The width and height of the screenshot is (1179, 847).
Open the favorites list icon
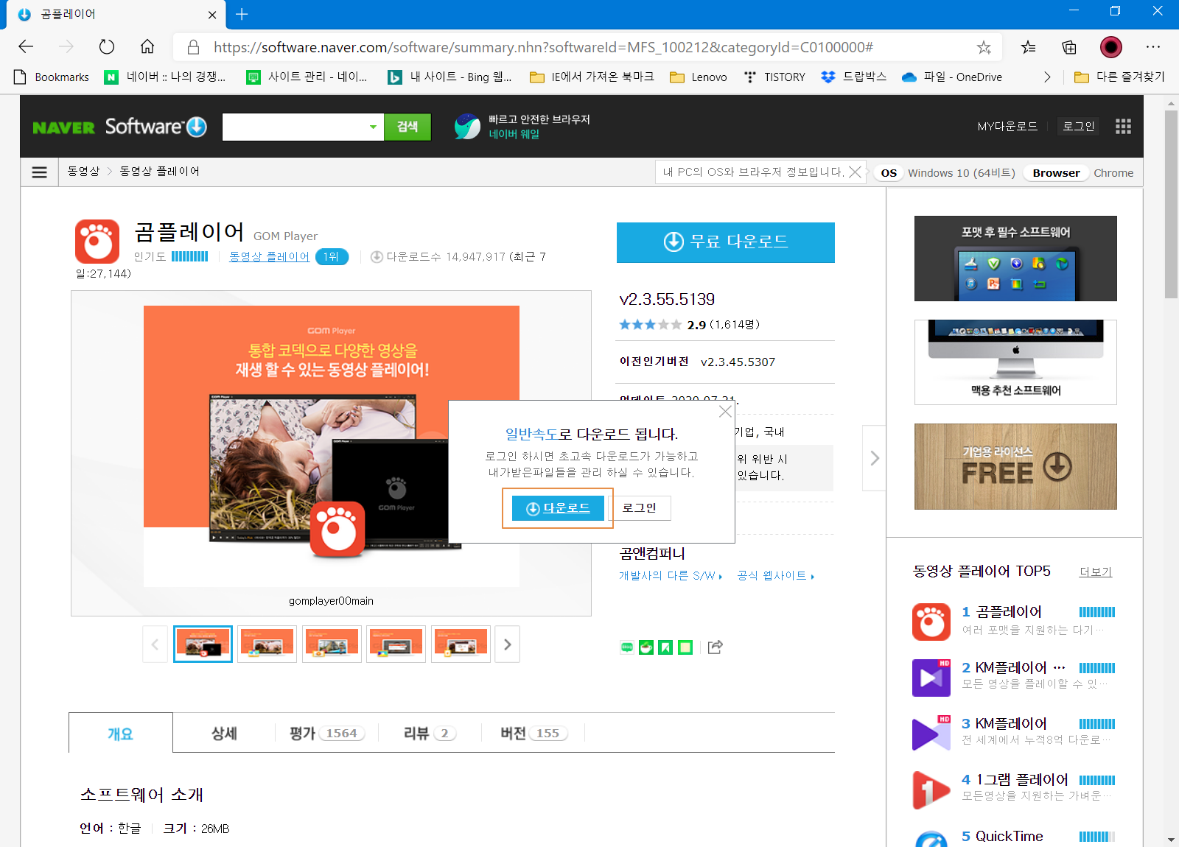1029,47
